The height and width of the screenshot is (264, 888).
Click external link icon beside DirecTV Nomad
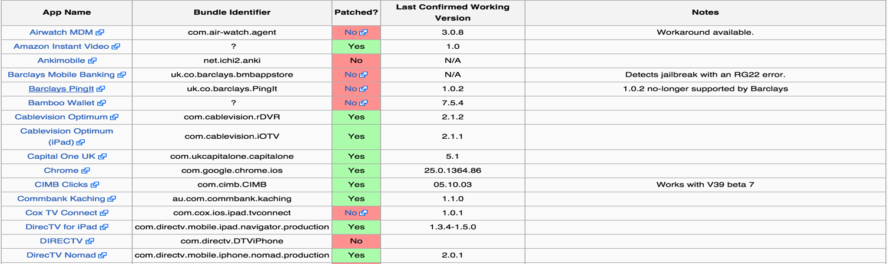click(102, 255)
